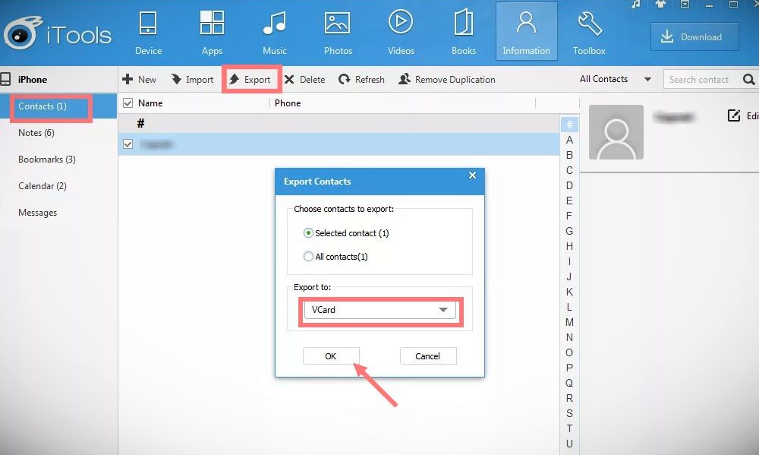Open the Device tab
Image resolution: width=759 pixels, height=455 pixels.
[148, 33]
